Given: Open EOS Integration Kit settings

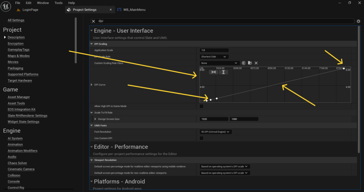Looking at the screenshot, I should coord(22,109).
